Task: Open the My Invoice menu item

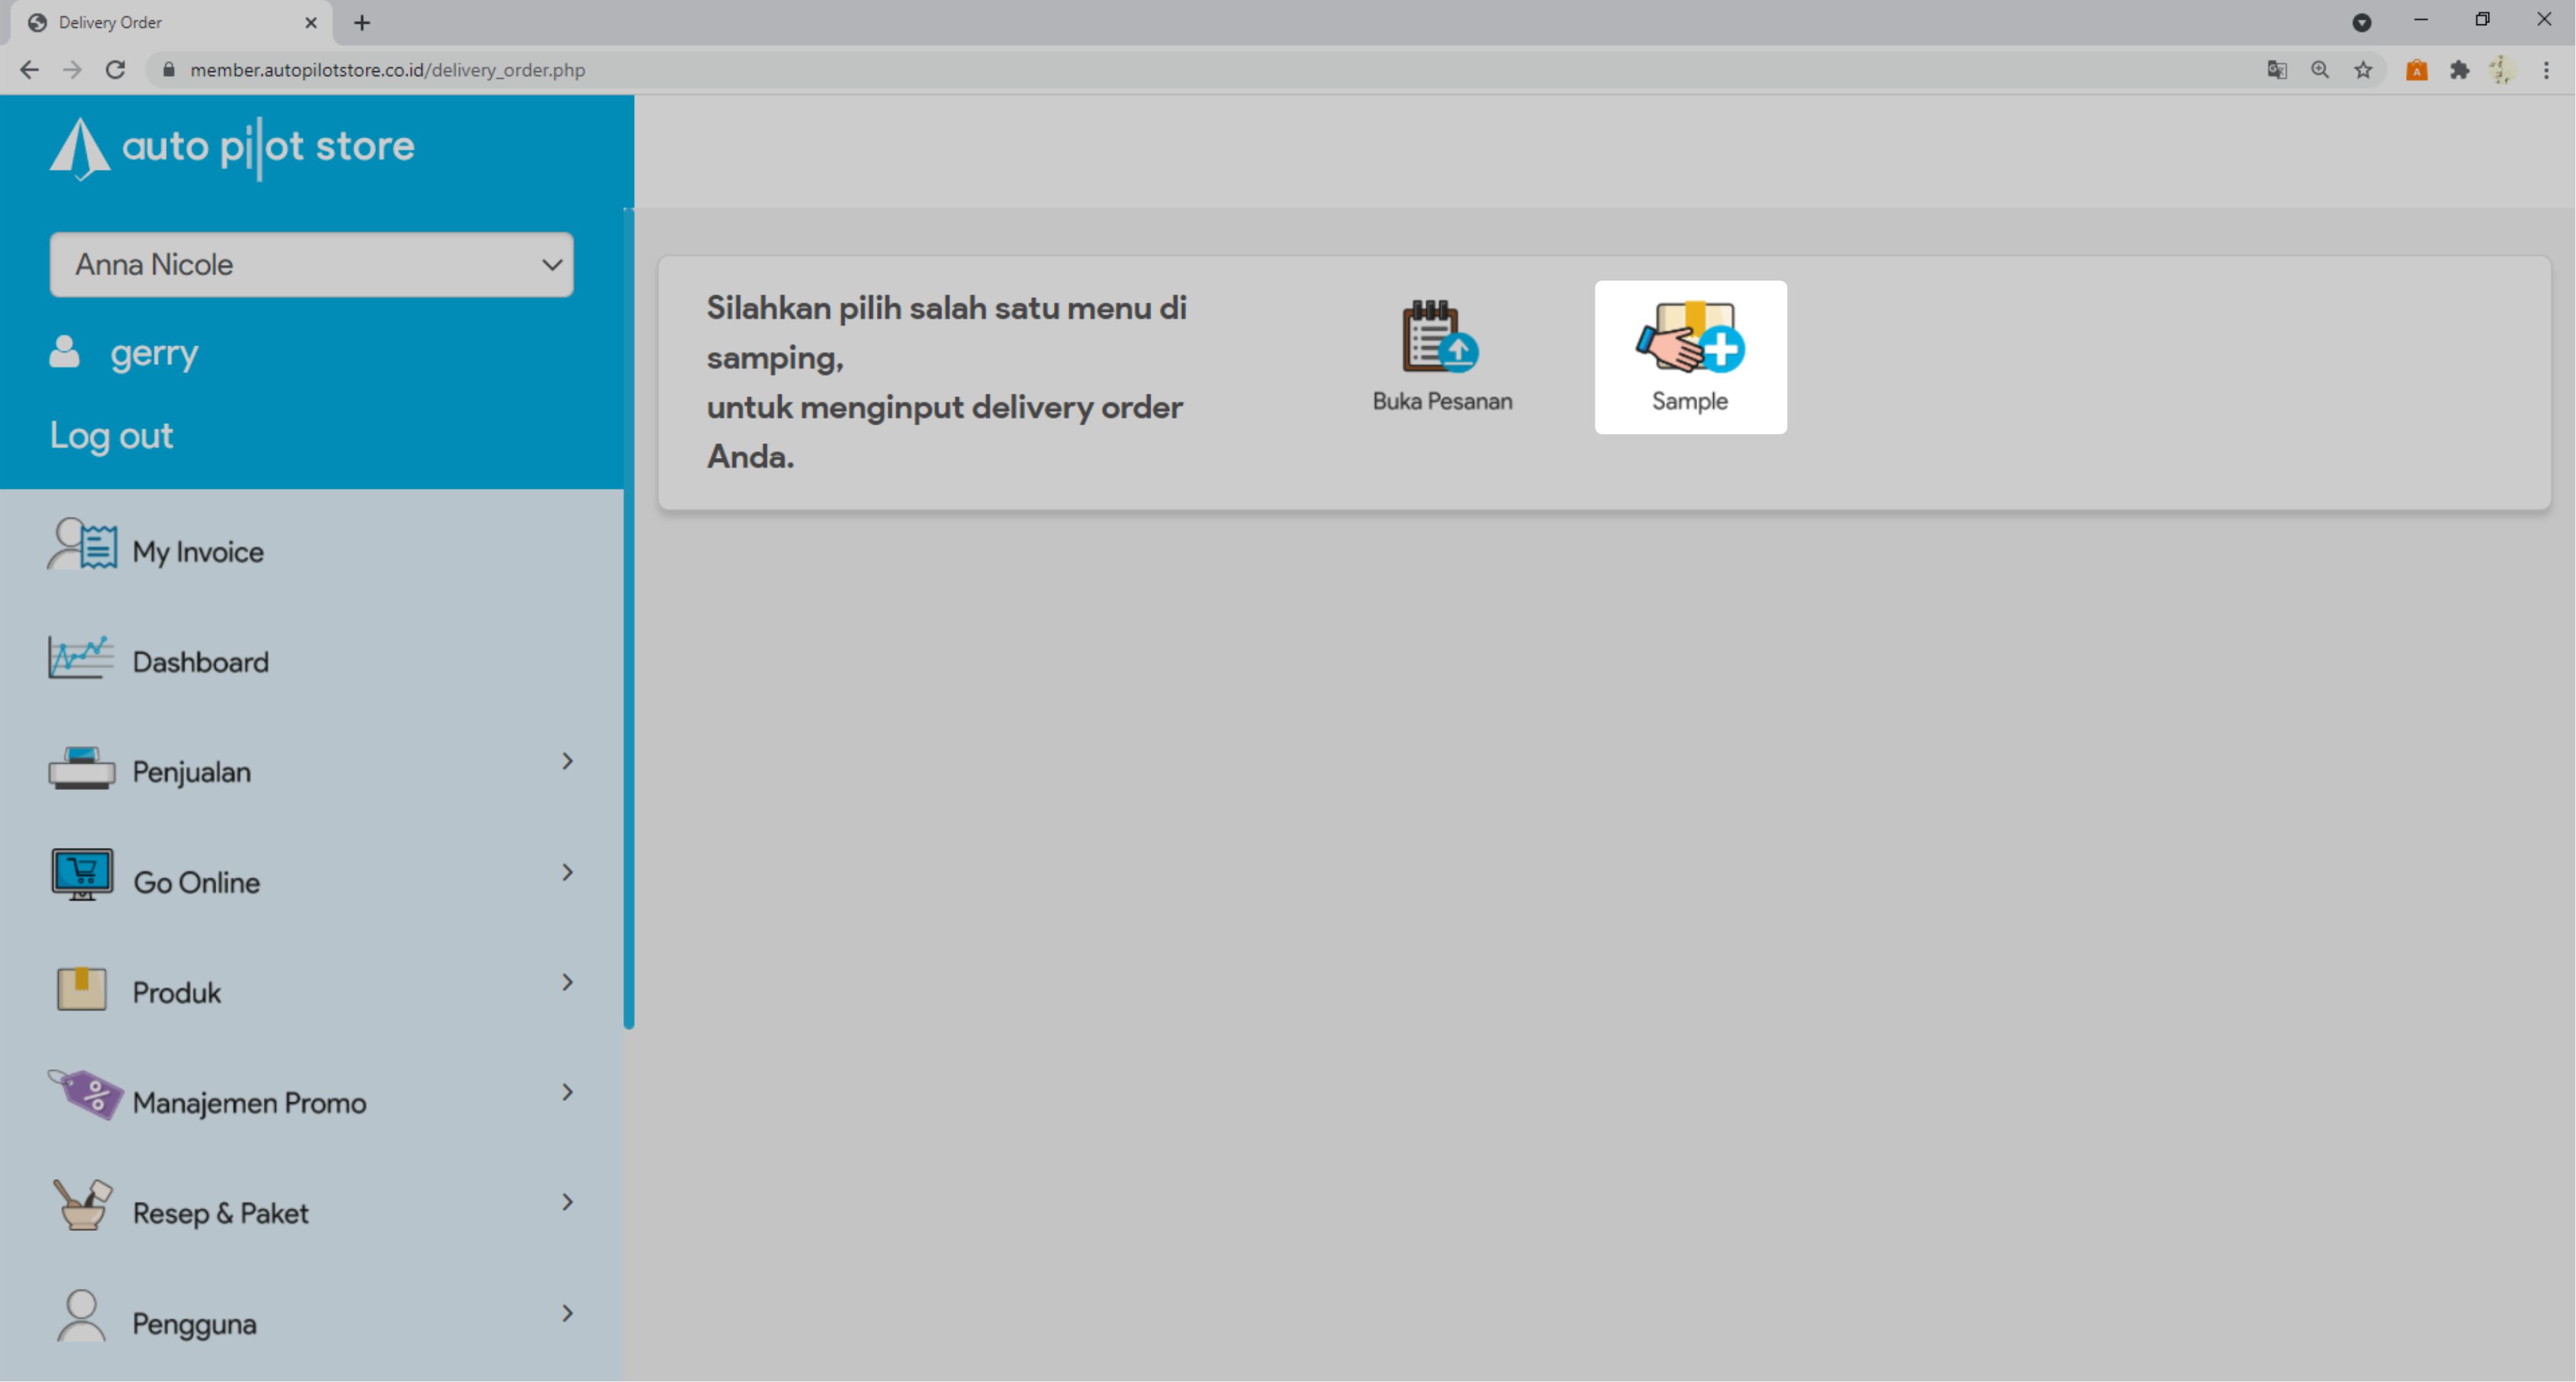Action: tap(198, 551)
